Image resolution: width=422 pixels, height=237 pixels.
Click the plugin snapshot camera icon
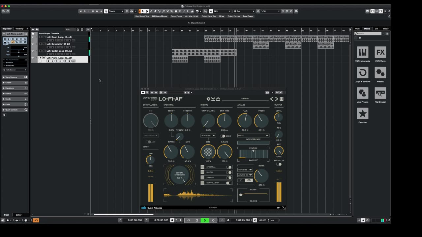click(267, 92)
